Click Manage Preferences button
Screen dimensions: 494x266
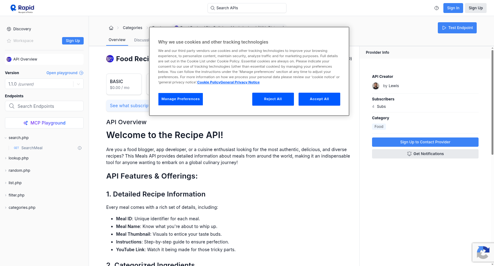tap(181, 99)
